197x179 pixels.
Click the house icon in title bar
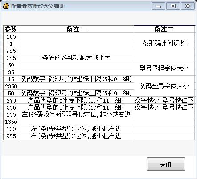[x=6, y=6]
